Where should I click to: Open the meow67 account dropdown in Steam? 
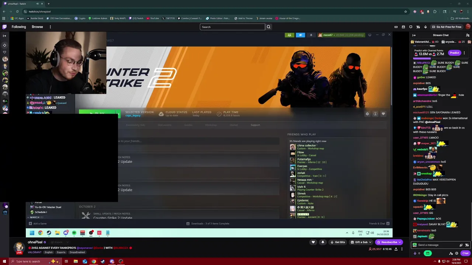point(341,35)
